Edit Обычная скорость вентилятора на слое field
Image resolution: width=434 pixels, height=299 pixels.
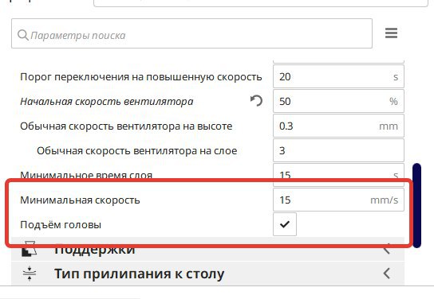(x=338, y=150)
